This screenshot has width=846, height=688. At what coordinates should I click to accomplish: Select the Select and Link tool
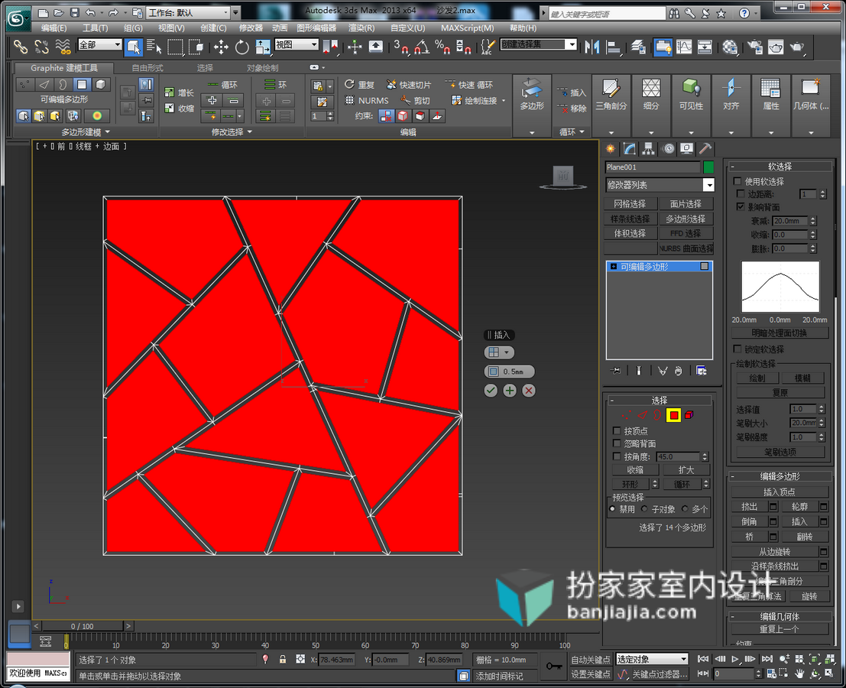point(21,47)
